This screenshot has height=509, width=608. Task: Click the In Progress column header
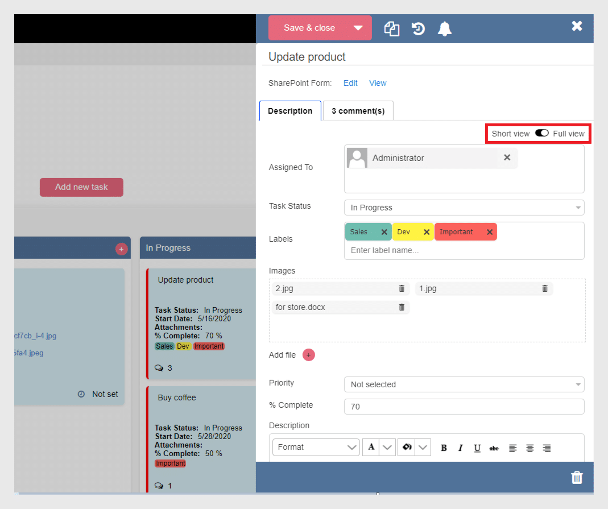tap(198, 248)
